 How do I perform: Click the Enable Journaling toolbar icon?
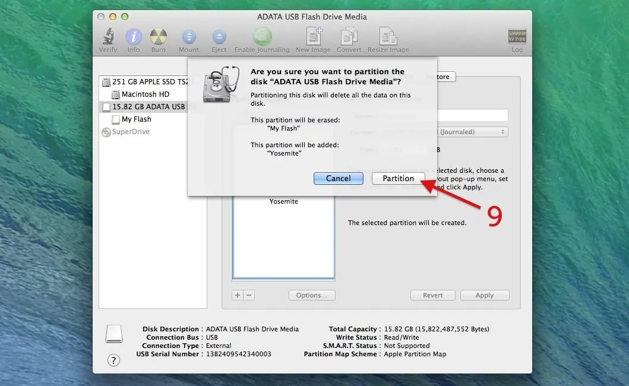coord(262,36)
